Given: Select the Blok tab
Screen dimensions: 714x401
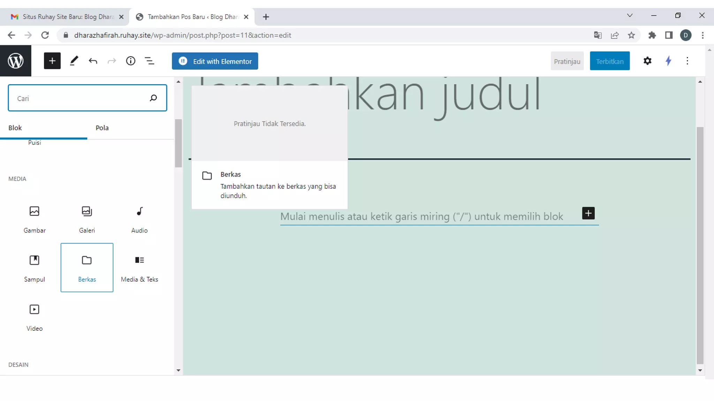Looking at the screenshot, I should 15,128.
